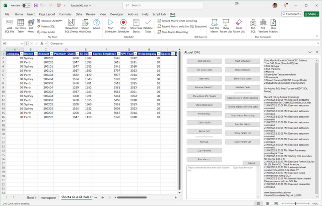Image resolution: width=322 pixels, height=206 pixels.
Task: Toggle Show/Hide Docs ribbon icon
Action: tap(85, 26)
